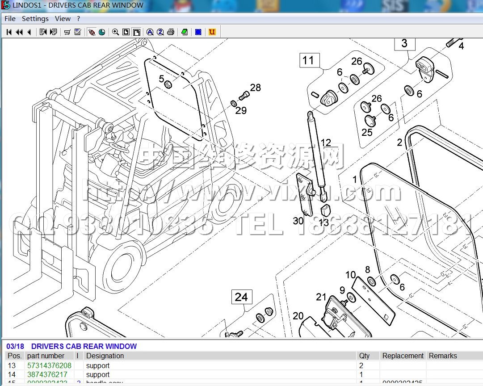Click the magnifying glass zoom icon
483x386 pixels.
point(115,32)
